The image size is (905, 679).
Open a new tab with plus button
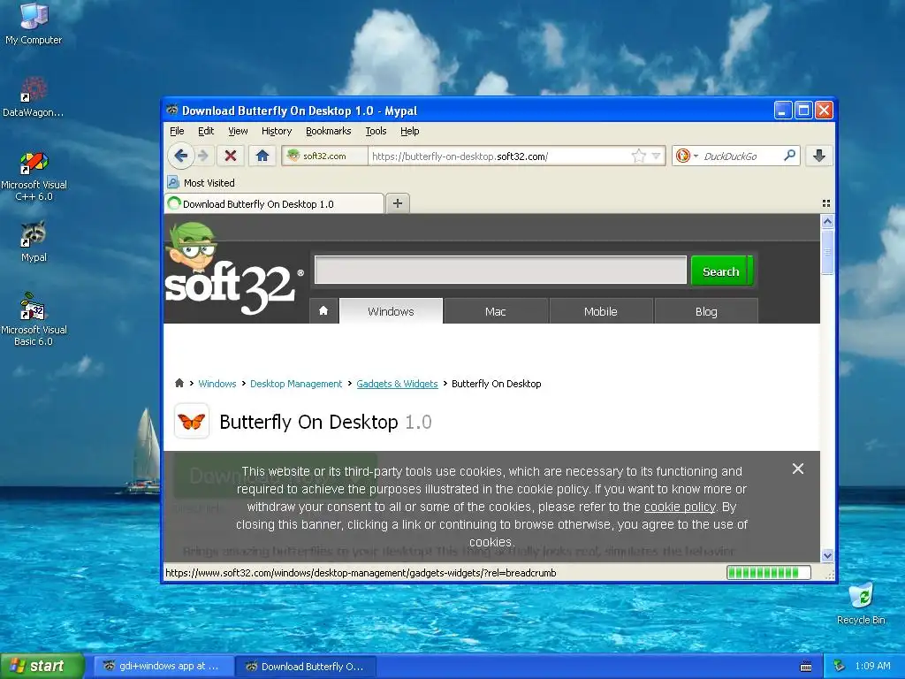pos(397,203)
